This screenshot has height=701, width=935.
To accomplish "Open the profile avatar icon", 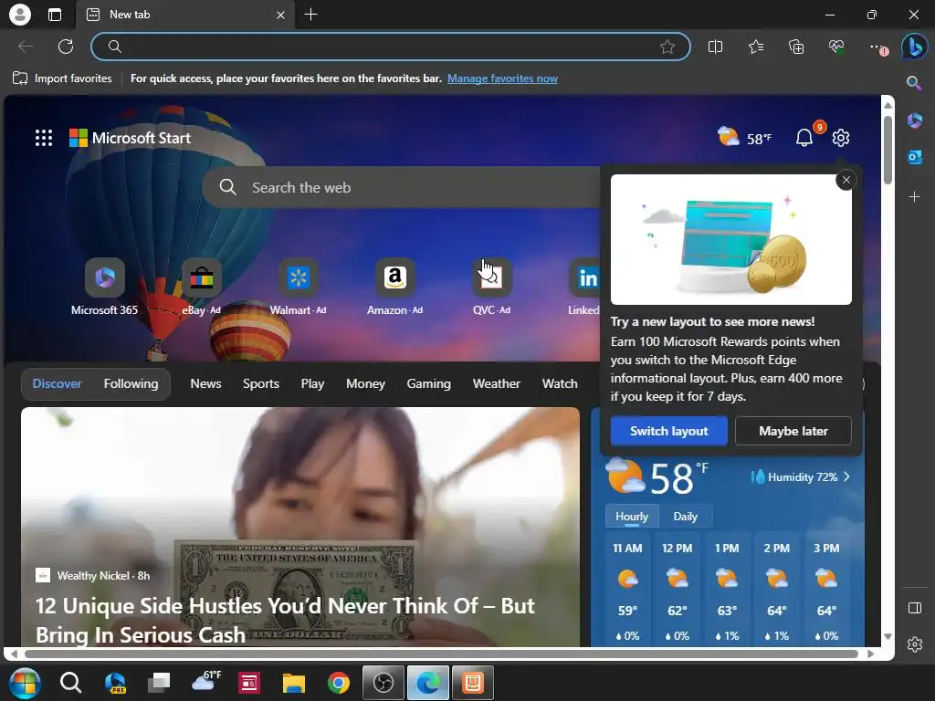I will point(20,15).
